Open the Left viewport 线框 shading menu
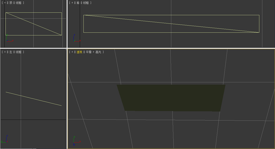The height and width of the screenshot is (149, 275). [19, 52]
